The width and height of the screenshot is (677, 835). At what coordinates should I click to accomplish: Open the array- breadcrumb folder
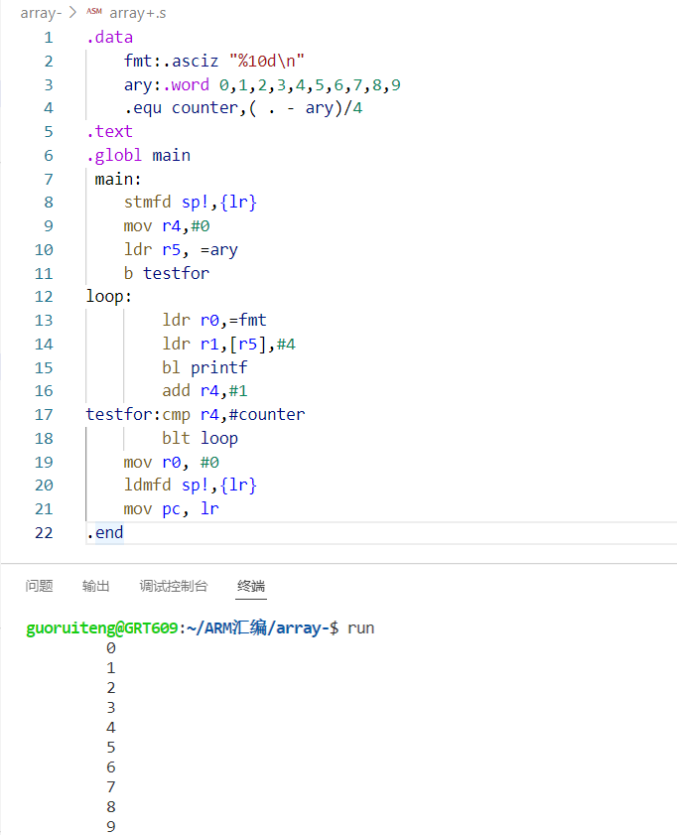pyautogui.click(x=41, y=13)
